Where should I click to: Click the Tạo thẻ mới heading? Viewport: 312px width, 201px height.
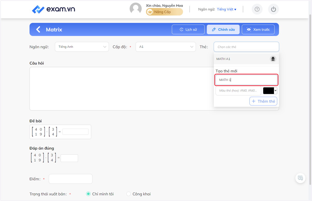click(226, 71)
